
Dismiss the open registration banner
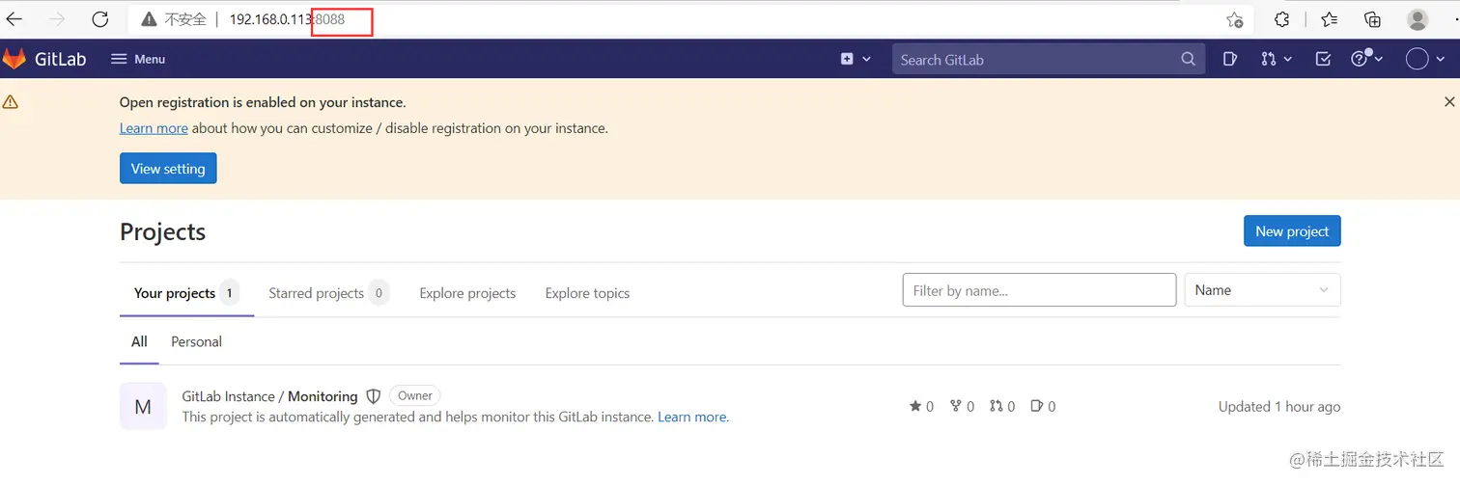coord(1449,101)
